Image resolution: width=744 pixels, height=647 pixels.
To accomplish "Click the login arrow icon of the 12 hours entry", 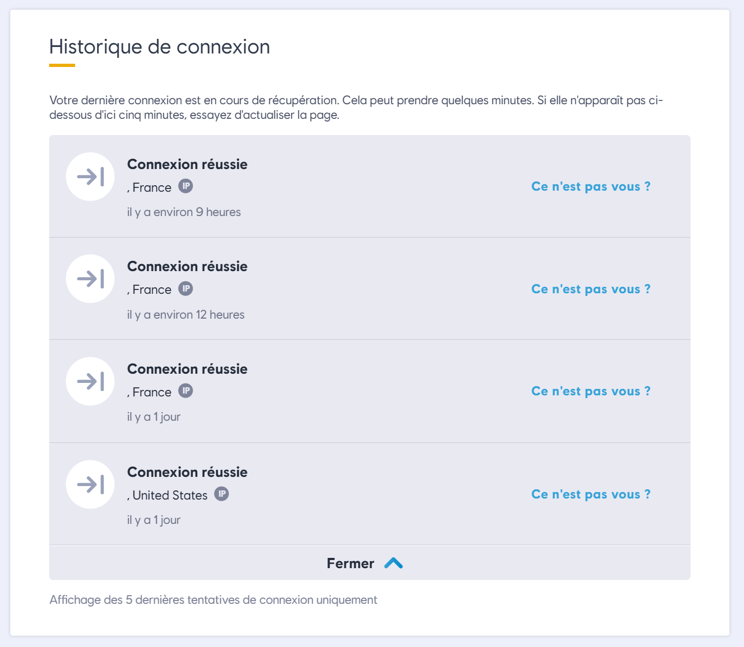I will tap(90, 279).
